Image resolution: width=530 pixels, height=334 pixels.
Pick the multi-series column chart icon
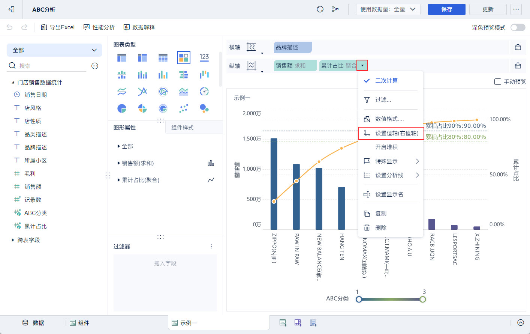coord(163,75)
